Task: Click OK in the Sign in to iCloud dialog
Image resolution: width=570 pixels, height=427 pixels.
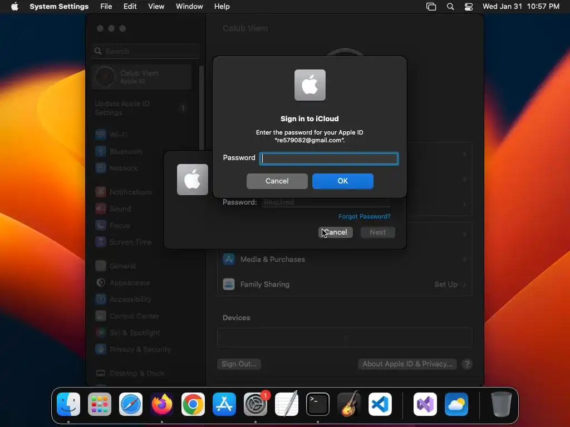Action: tap(342, 181)
